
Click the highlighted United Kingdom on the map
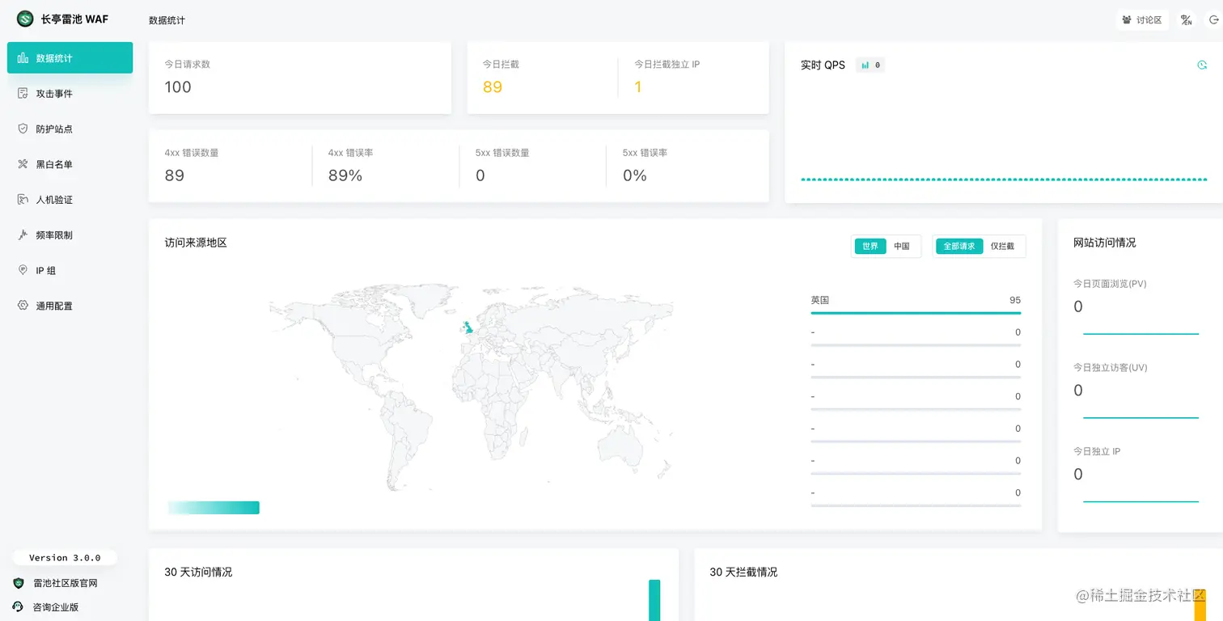coord(467,327)
